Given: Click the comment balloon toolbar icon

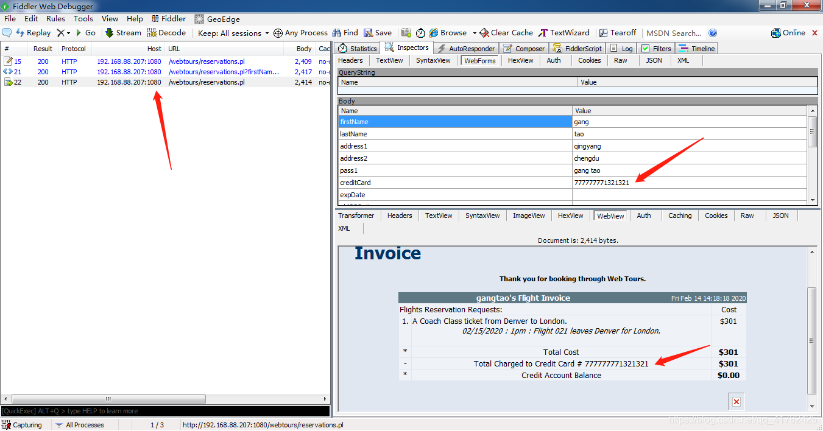Looking at the screenshot, I should (x=7, y=33).
